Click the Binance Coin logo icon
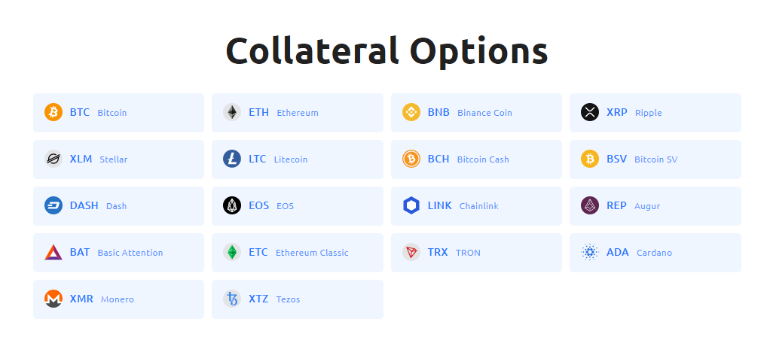The image size is (767, 337). pos(411,112)
